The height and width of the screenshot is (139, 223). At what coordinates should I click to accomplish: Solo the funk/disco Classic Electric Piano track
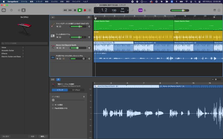click(x=60, y=26)
